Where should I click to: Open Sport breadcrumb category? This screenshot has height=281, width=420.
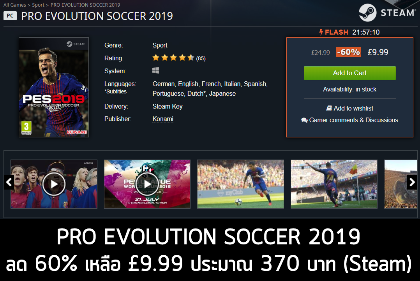click(38, 5)
